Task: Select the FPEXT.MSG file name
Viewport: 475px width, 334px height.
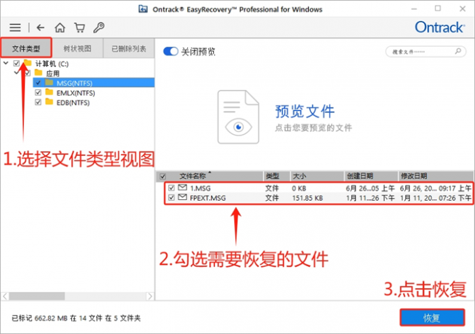Action: click(x=207, y=198)
